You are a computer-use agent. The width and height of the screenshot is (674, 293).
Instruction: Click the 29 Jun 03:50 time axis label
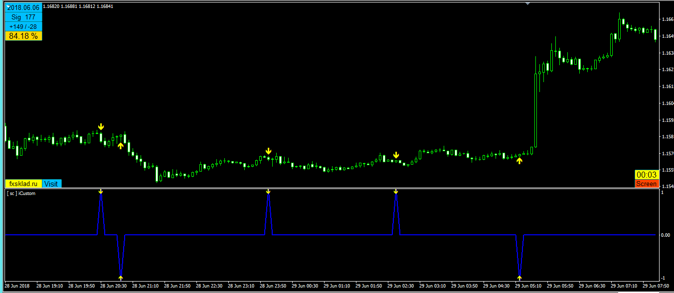(x=465, y=286)
